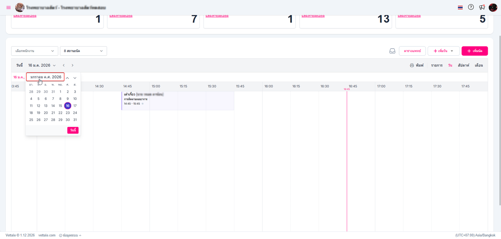Open ตารางแพทย์ doctor schedule button

tap(412, 51)
